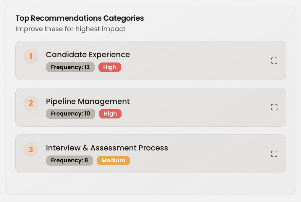Click the 'Improve these for highest impact' subtitle

70,29
